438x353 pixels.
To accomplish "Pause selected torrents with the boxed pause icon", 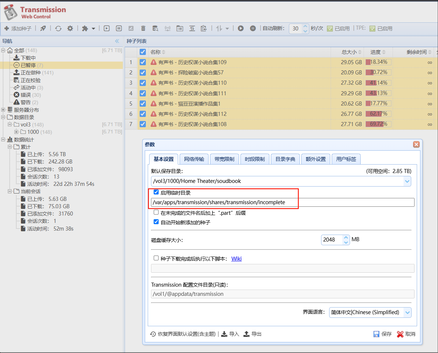I will coord(119,29).
